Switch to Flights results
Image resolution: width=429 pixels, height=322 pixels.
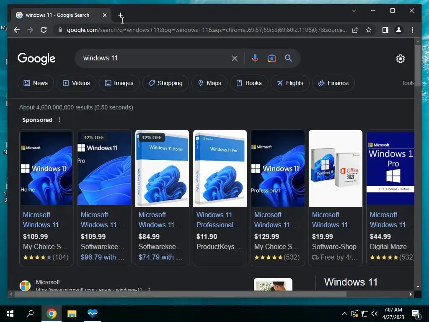pyautogui.click(x=290, y=83)
